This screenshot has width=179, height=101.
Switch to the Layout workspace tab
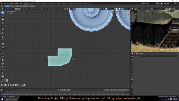(27, 4)
